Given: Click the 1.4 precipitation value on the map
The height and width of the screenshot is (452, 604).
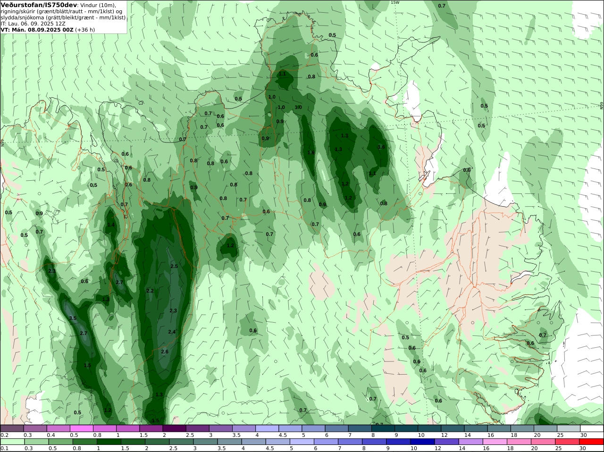Looking at the screenshot, I should click(x=111, y=225).
